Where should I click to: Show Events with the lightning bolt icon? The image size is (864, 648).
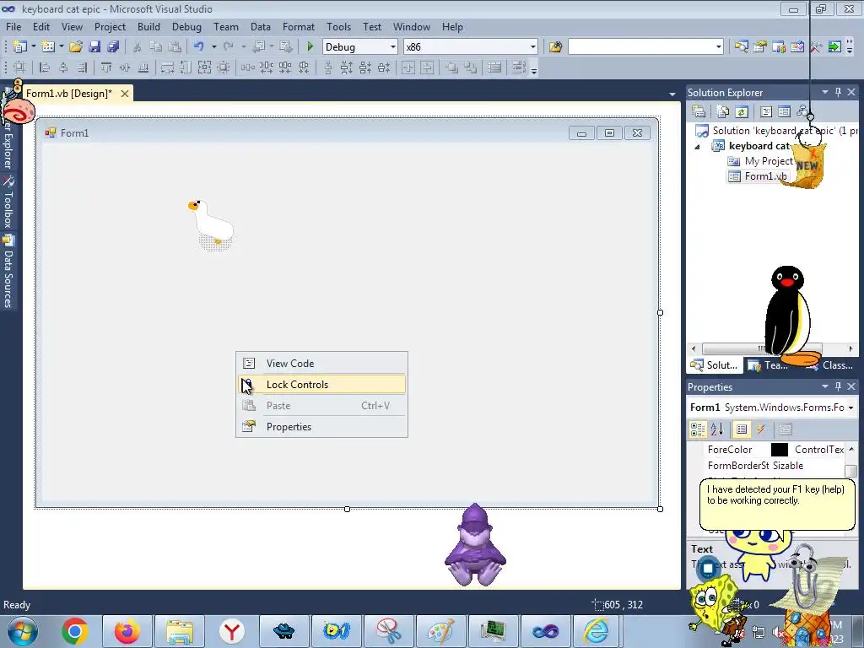tap(761, 429)
